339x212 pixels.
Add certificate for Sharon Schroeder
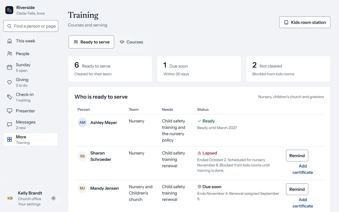point(303,169)
